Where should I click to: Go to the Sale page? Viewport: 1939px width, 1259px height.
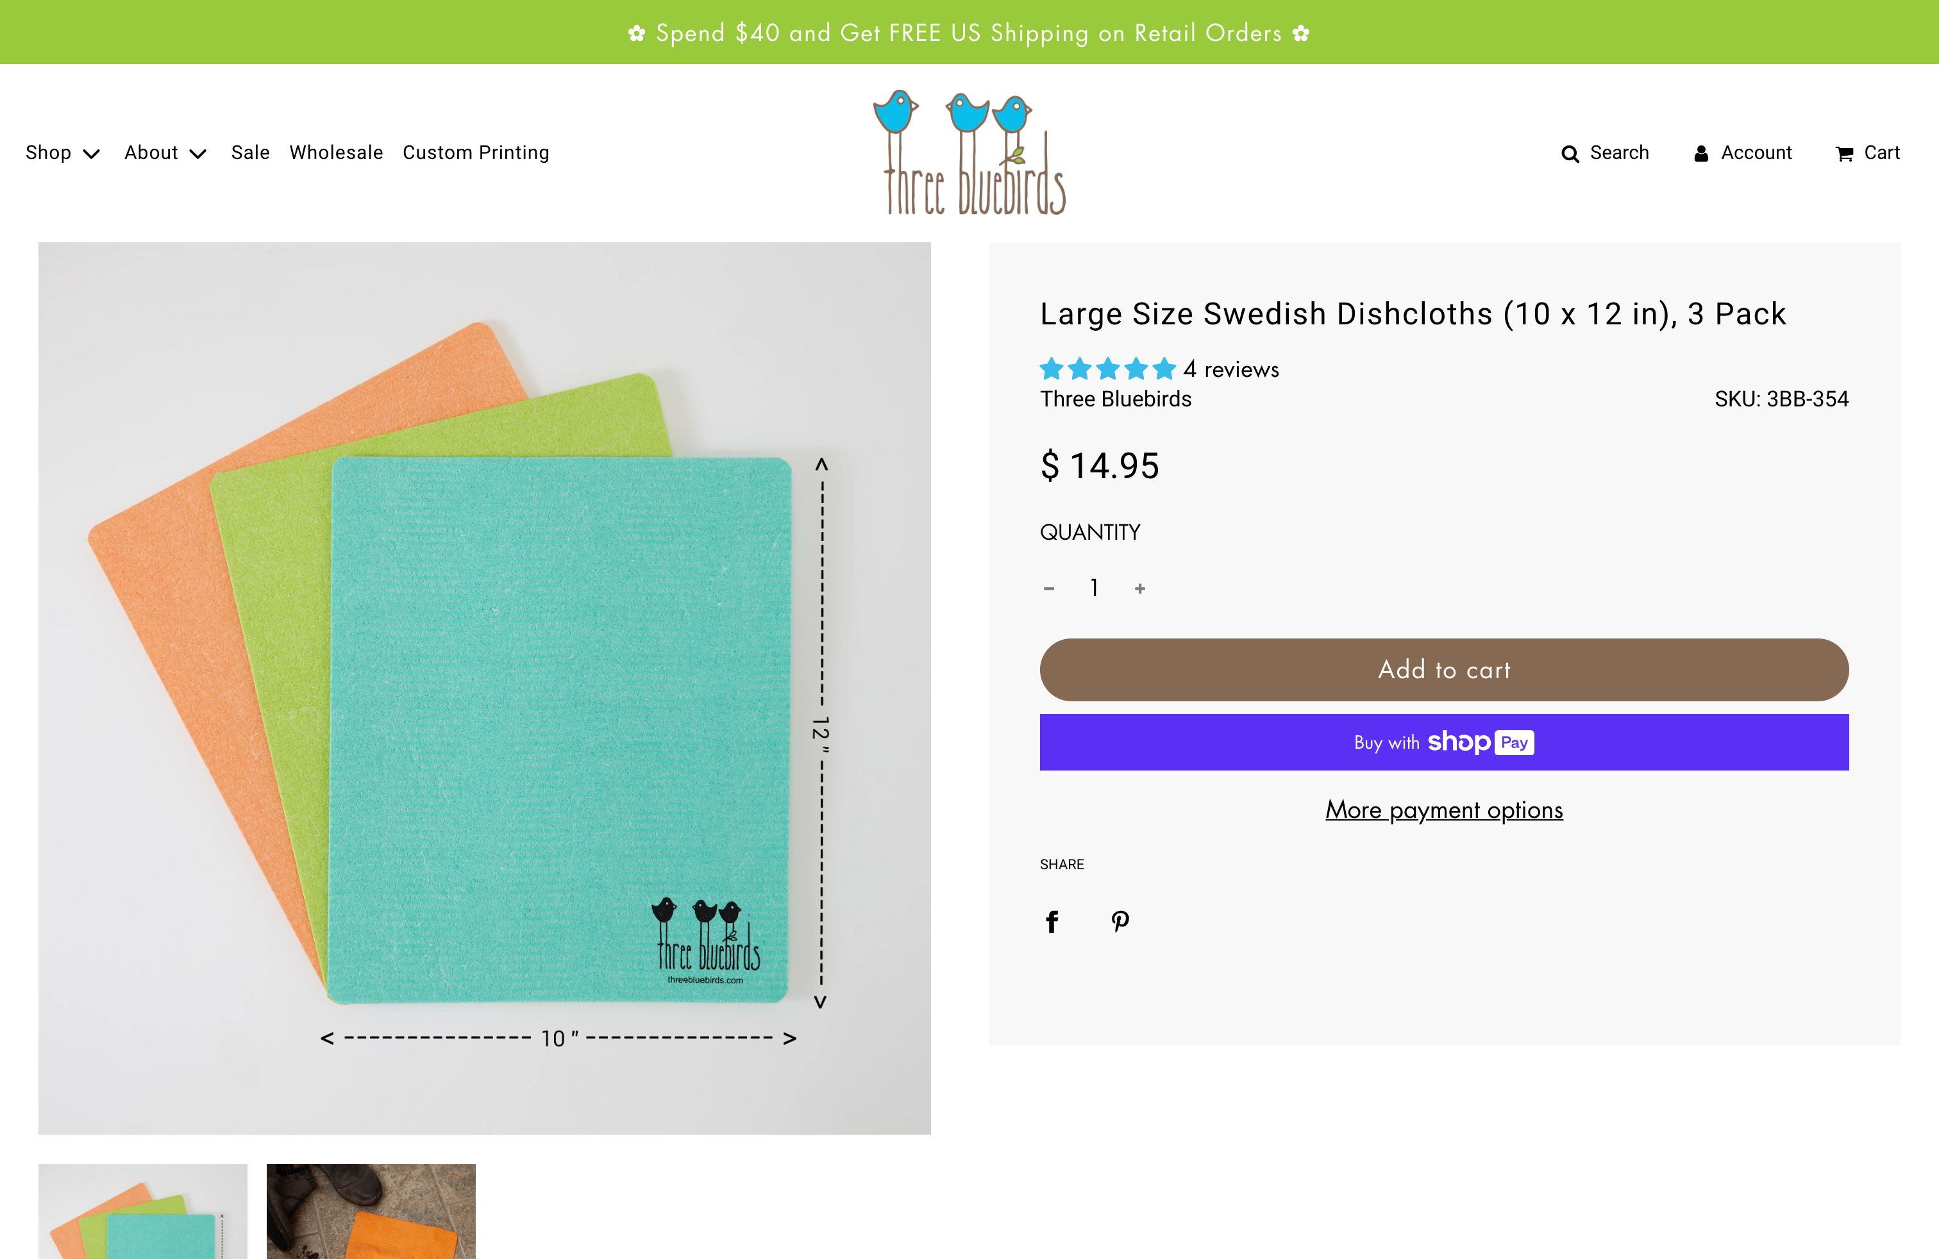(x=250, y=153)
